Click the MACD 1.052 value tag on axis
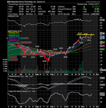106x108 pixels. pyautogui.click(x=102, y=78)
